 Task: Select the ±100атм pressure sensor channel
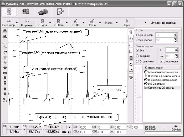[59, 23]
